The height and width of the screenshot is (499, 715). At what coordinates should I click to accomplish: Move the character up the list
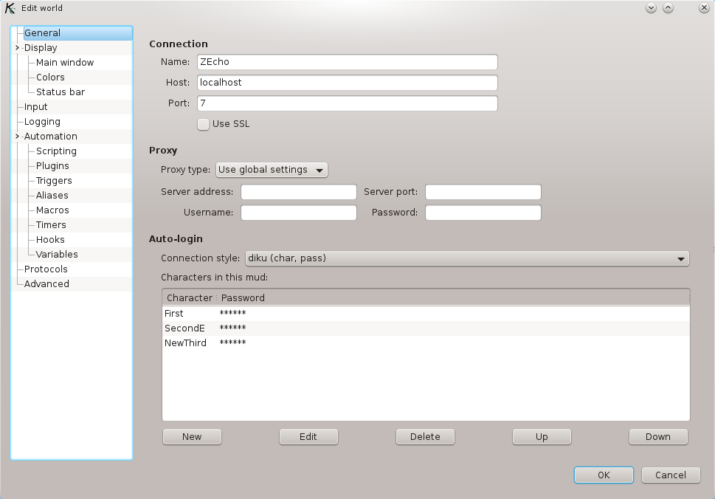coord(541,436)
